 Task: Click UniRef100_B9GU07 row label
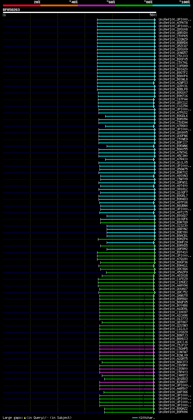[173, 93]
